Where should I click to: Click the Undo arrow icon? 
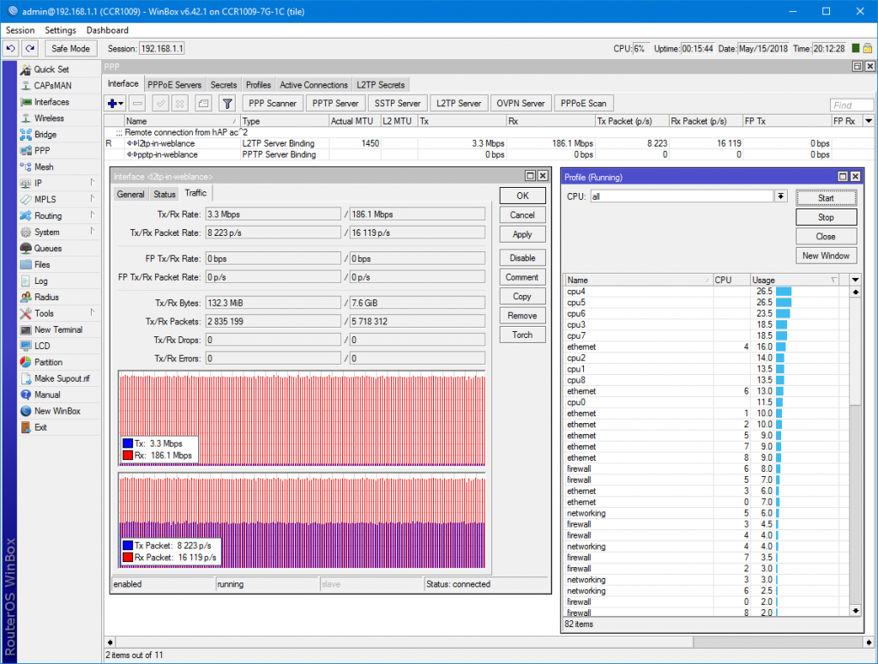tap(9, 48)
